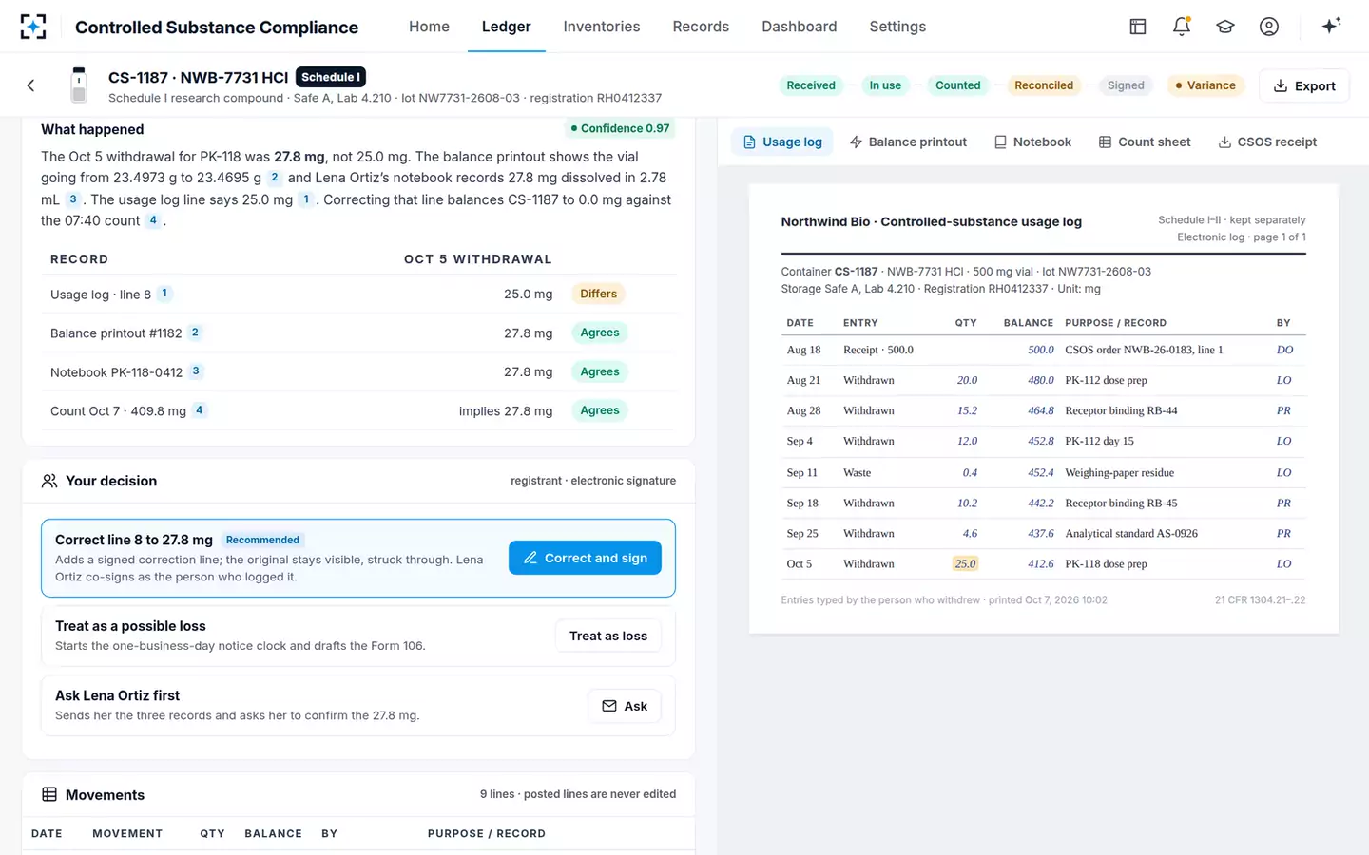Click the Reconciled status pill
The image size is (1369, 855).
[1044, 85]
